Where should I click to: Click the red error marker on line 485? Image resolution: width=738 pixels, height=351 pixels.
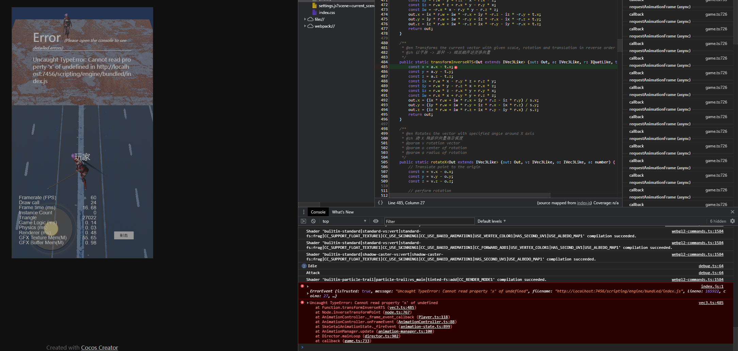point(456,67)
